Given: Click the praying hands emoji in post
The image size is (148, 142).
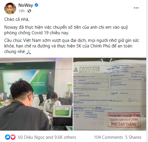Looking at the screenshot, I should [x=29, y=52].
